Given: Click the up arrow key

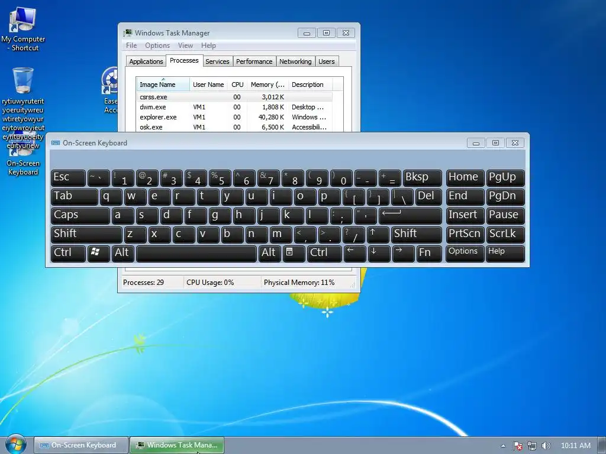Looking at the screenshot, I should 378,235.
